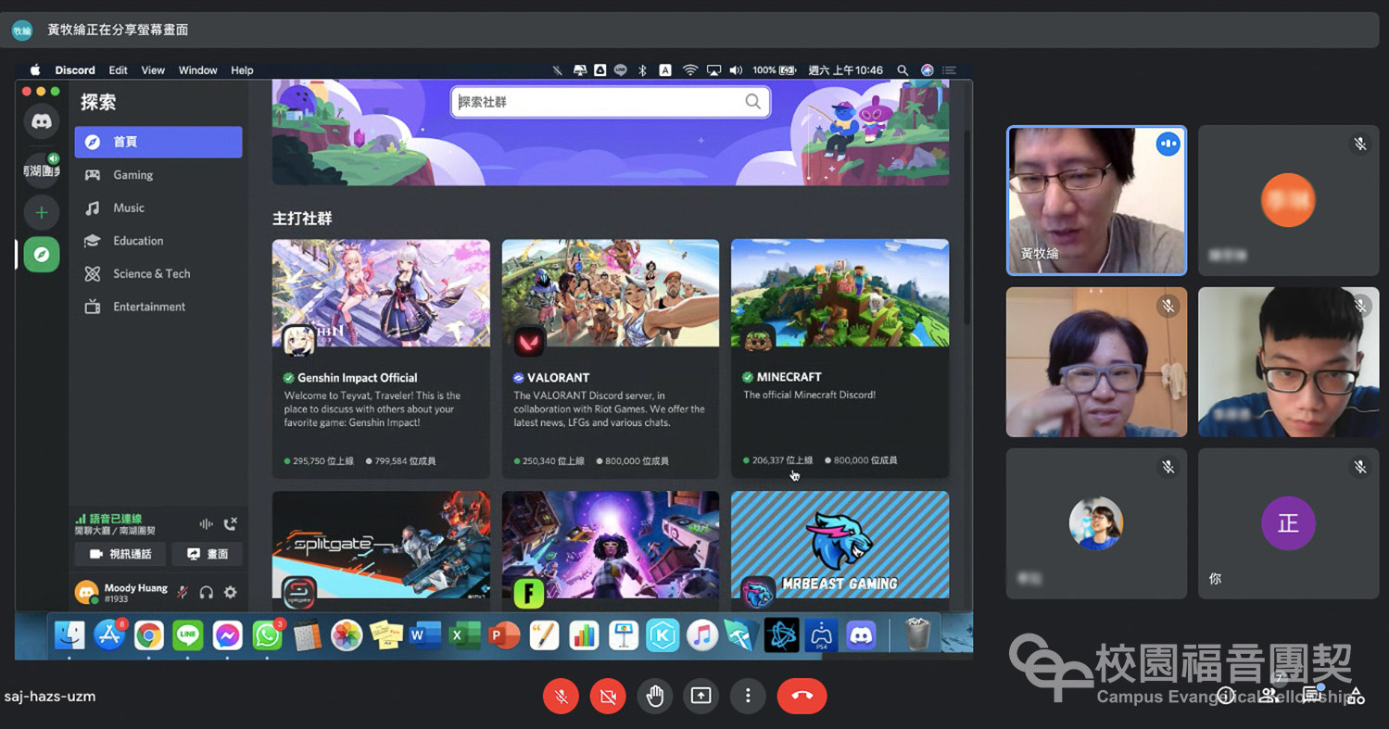1389x729 pixels.
Task: Select the green Explore compass server icon
Action: click(x=41, y=254)
